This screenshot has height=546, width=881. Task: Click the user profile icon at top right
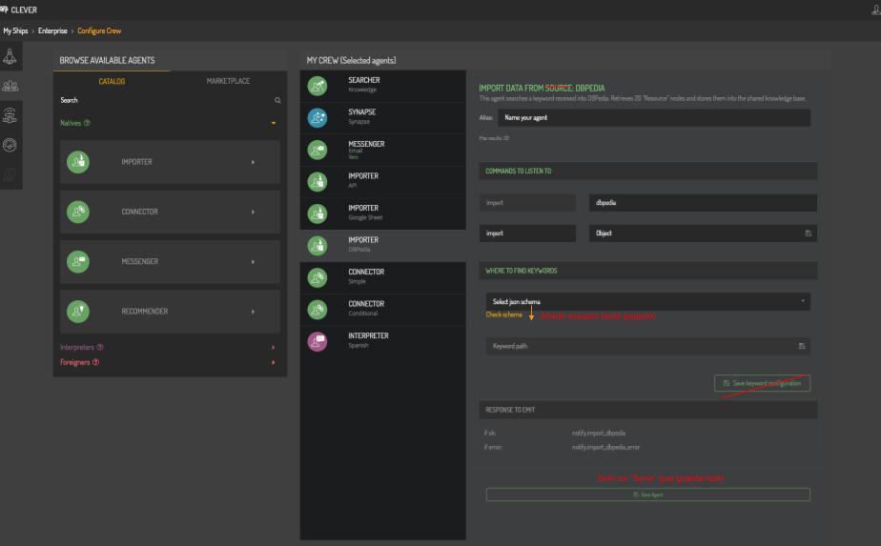click(875, 10)
